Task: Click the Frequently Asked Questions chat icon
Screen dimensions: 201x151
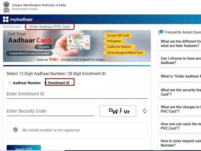Action: tap(161, 32)
